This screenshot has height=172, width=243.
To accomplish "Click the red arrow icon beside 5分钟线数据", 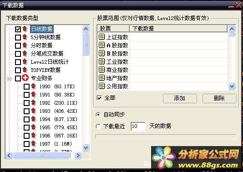I will point(25,37).
